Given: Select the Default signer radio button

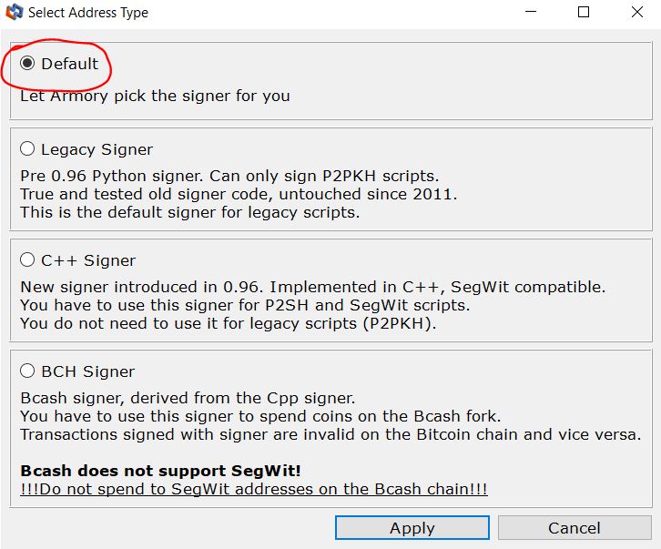Looking at the screenshot, I should (x=27, y=63).
